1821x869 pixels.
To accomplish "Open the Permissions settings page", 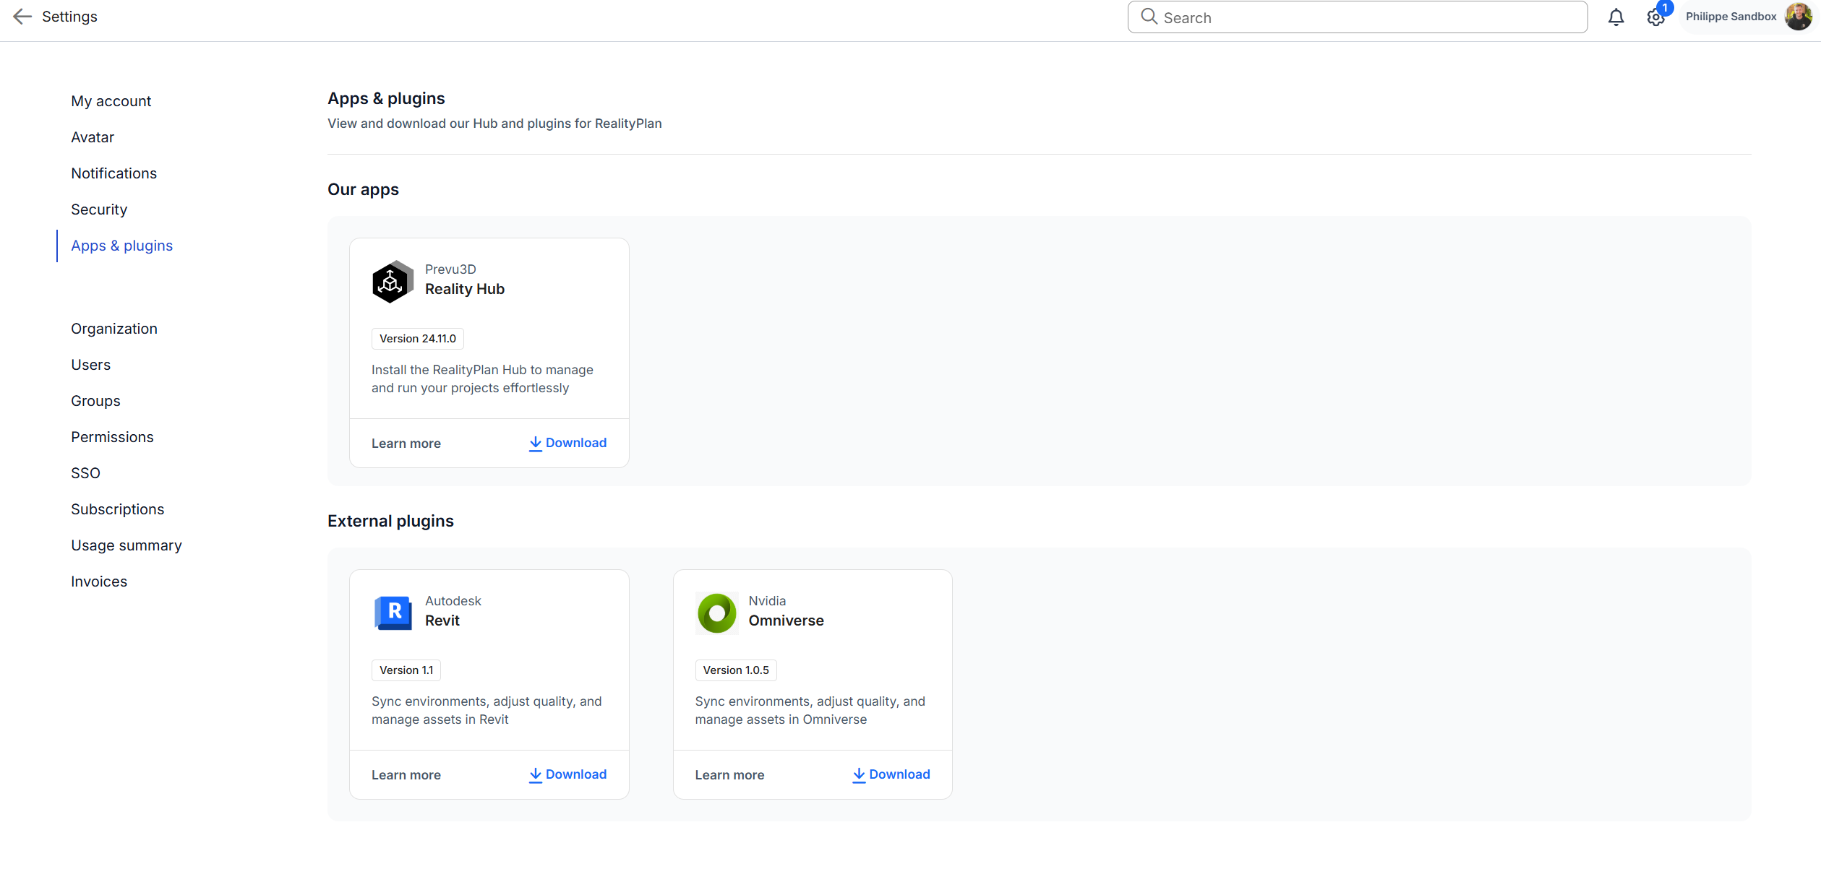I will pos(112,437).
